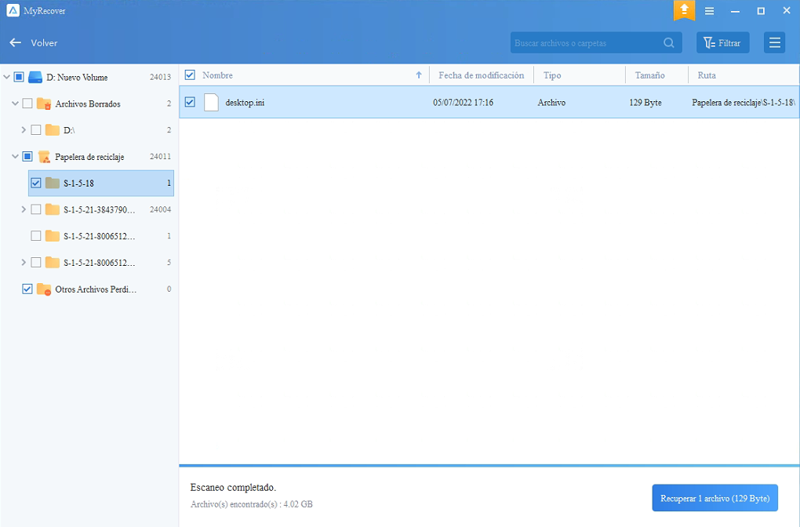Check the folder checkbox with count 1 below 24004

[x=36, y=236]
